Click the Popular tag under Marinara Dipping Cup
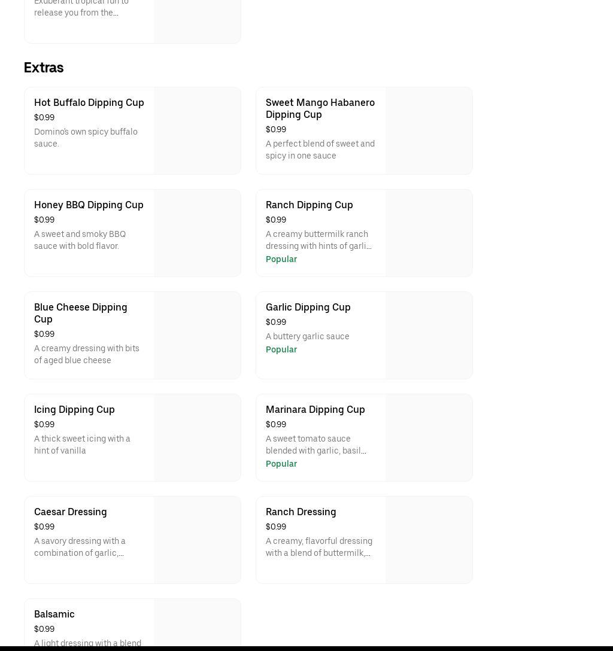 coord(281,464)
